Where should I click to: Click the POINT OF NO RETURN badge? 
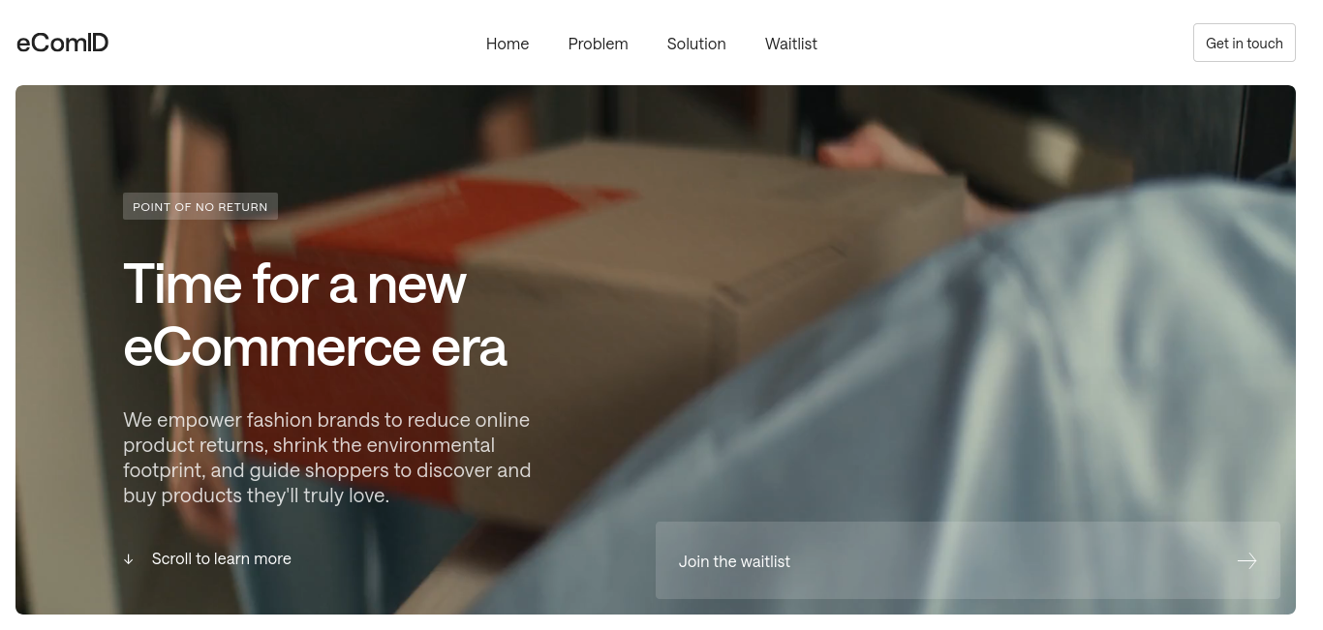(200, 206)
